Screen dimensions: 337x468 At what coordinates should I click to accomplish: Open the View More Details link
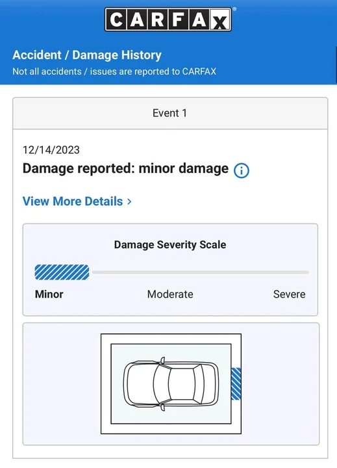[x=77, y=201]
